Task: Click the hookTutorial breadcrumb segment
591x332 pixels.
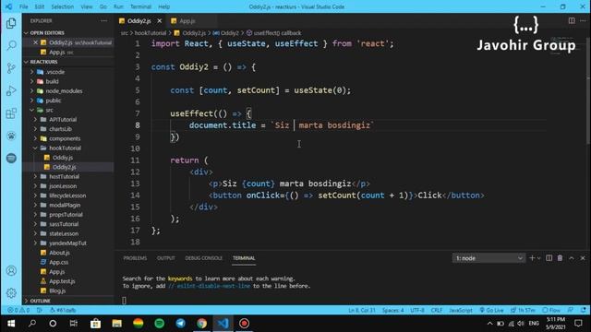Action: pos(150,33)
